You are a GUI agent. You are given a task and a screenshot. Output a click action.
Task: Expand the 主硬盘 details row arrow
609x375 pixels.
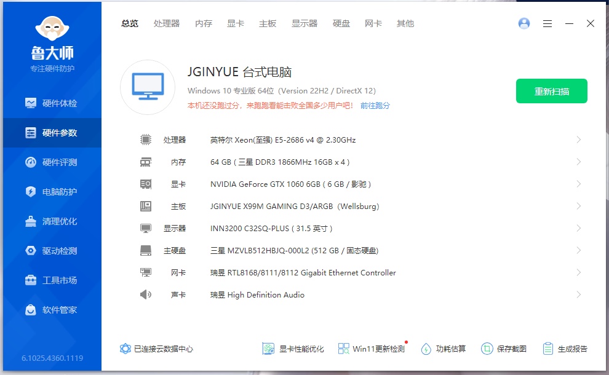click(578, 251)
